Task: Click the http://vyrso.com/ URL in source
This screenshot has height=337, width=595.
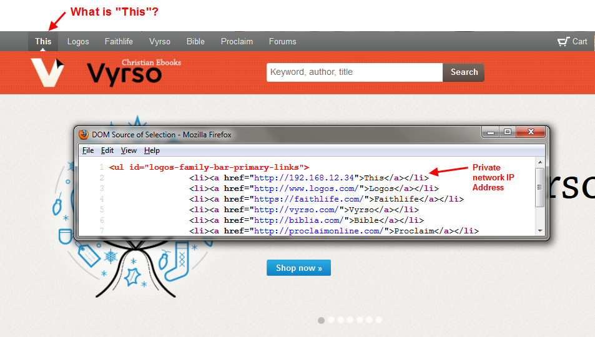Action: pos(297,210)
